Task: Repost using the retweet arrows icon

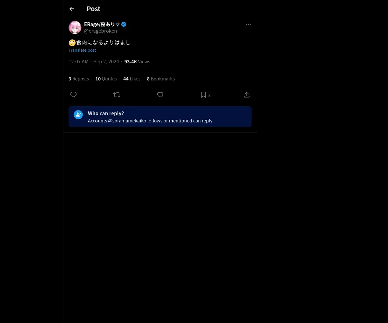Action: (x=117, y=95)
